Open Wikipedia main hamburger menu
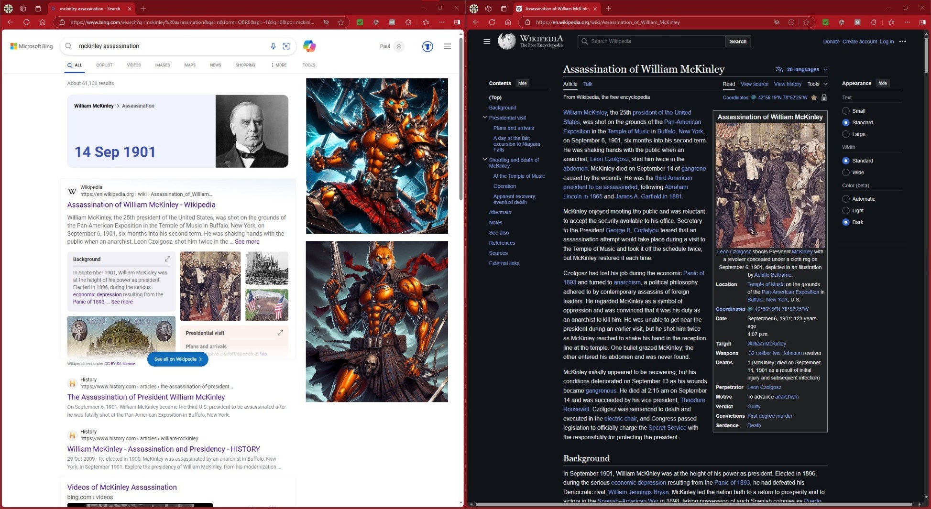The height and width of the screenshot is (509, 931). (487, 42)
